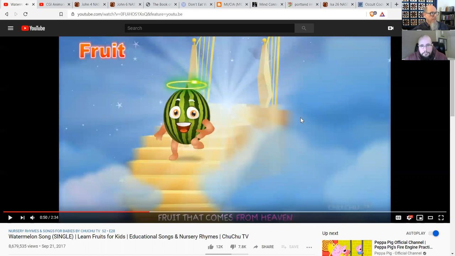
Task: Open the create video camera icon
Action: (x=391, y=28)
